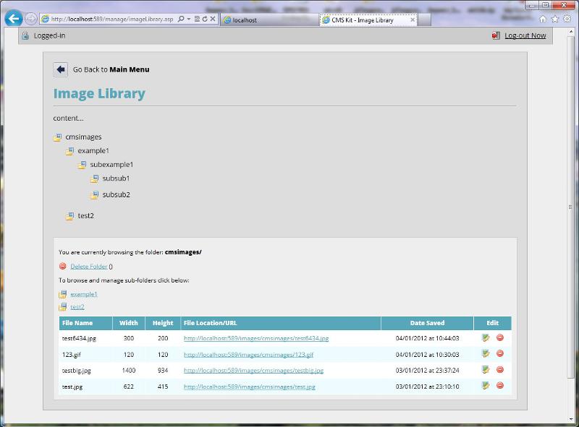Image resolution: width=579 pixels, height=427 pixels.
Task: Delete the test6434.jpg file
Action: pyautogui.click(x=500, y=337)
